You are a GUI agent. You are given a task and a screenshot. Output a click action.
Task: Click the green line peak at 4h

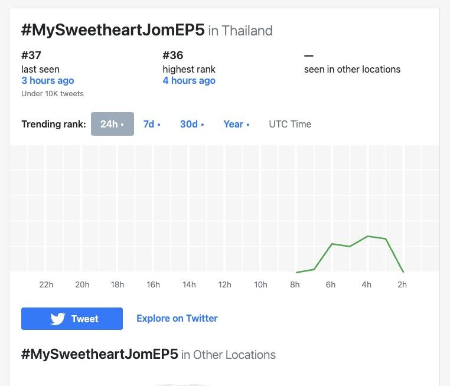(368, 236)
